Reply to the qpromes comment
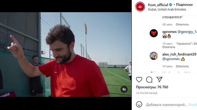This screenshot has width=197, height=110. pyautogui.click(x=169, y=47)
